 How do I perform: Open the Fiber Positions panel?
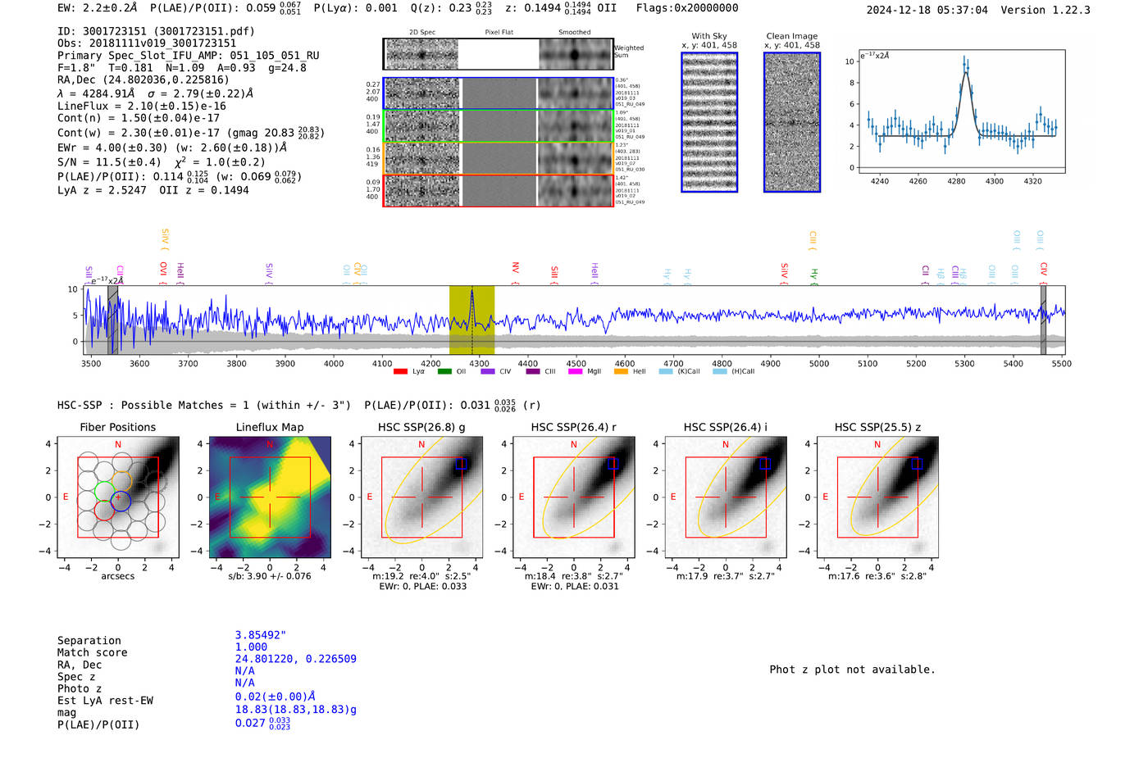point(118,497)
